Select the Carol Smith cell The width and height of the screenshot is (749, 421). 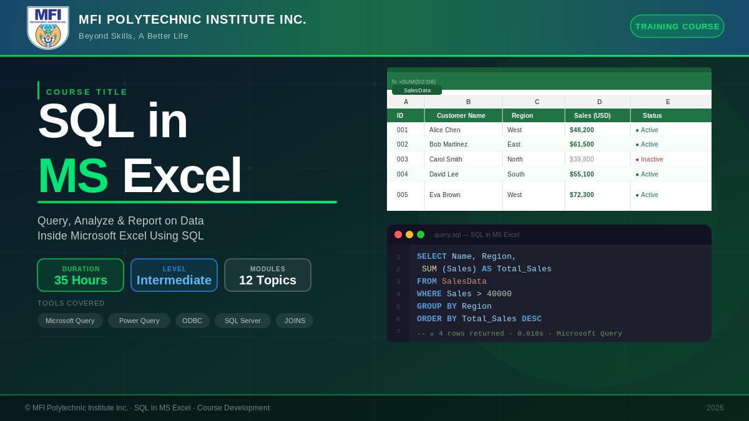(463, 159)
